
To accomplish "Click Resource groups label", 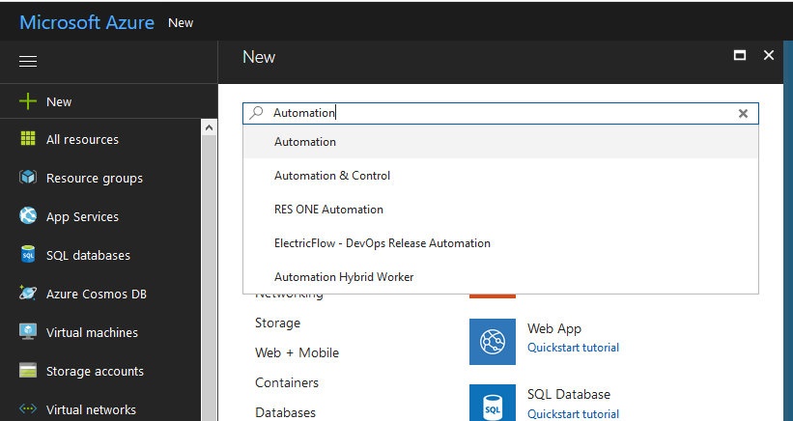I will tap(95, 179).
